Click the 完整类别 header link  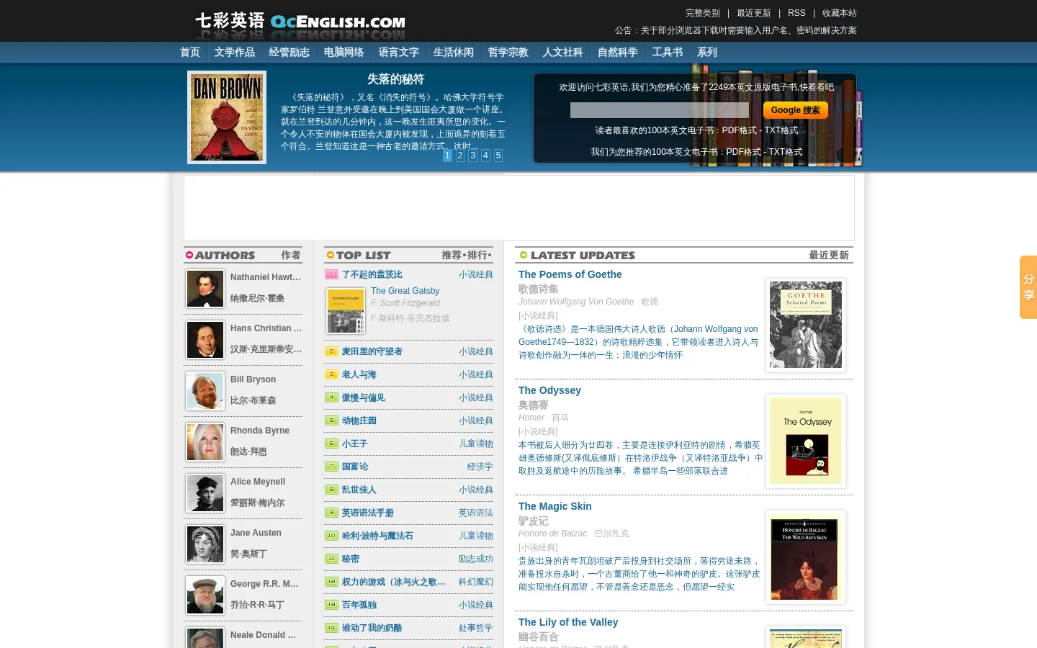pyautogui.click(x=703, y=13)
